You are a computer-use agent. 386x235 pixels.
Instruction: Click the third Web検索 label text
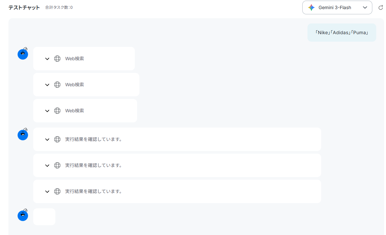pyautogui.click(x=75, y=111)
